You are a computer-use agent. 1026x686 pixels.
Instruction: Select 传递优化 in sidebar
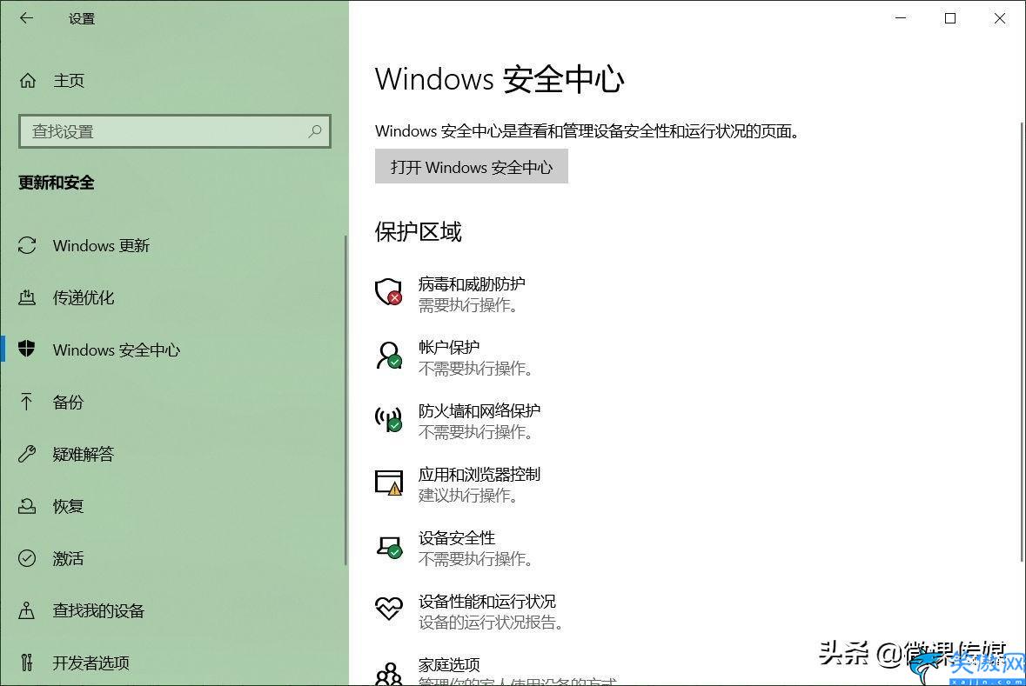coord(173,297)
